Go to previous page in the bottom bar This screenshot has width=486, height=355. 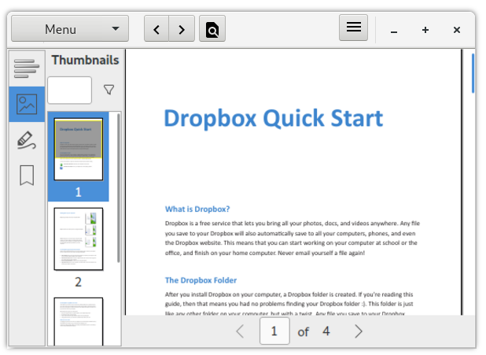pyautogui.click(x=240, y=331)
